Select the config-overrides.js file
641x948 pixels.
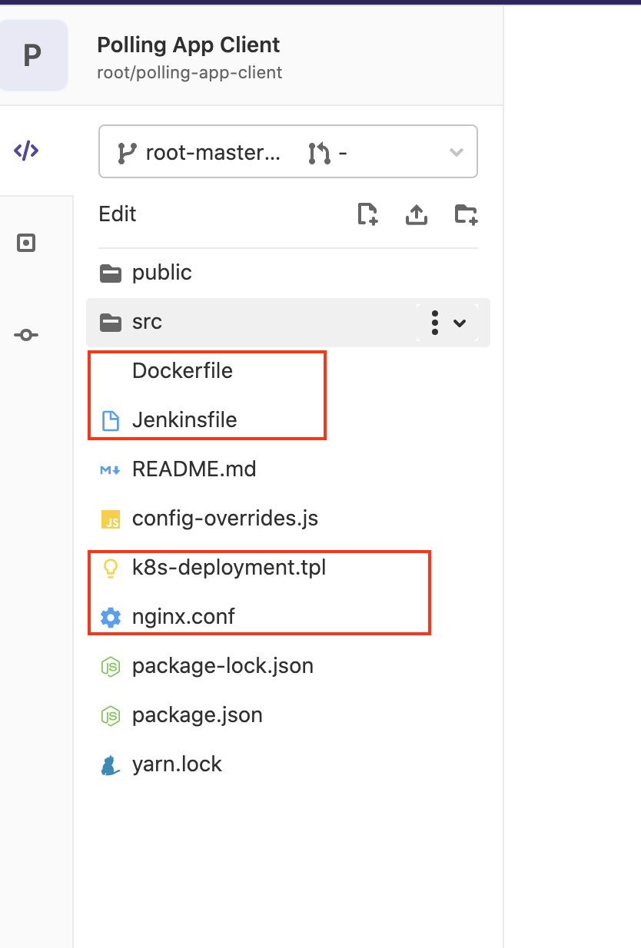[x=224, y=519]
